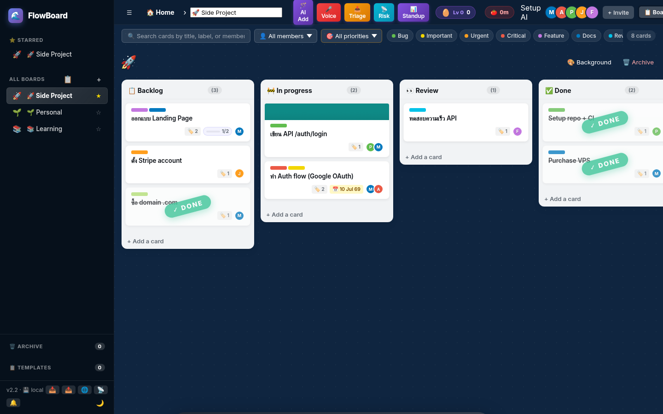Toggle the Critical label filter
The image size is (663, 414).
click(x=513, y=36)
